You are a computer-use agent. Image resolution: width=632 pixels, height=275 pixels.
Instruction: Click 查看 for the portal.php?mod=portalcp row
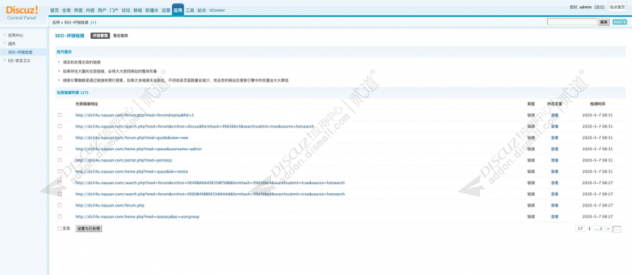[x=555, y=160]
